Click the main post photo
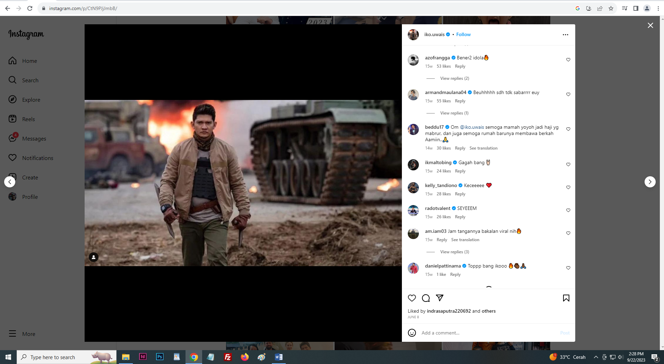This screenshot has height=364, width=664. 243,183
